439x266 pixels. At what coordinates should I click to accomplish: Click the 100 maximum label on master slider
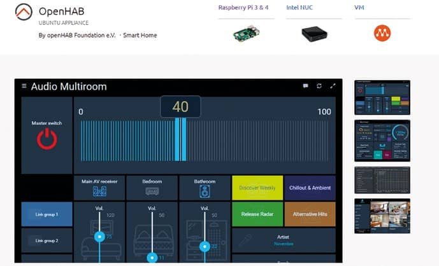(324, 112)
